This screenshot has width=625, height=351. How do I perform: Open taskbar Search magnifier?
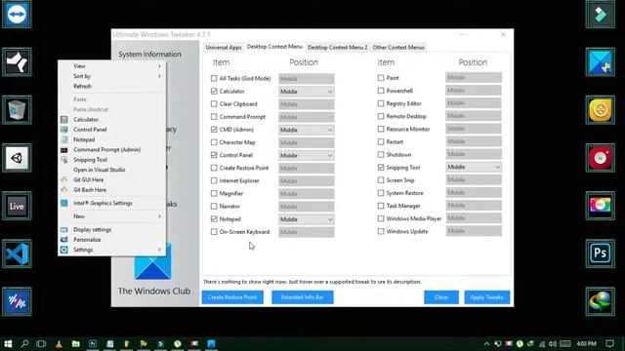(x=24, y=343)
